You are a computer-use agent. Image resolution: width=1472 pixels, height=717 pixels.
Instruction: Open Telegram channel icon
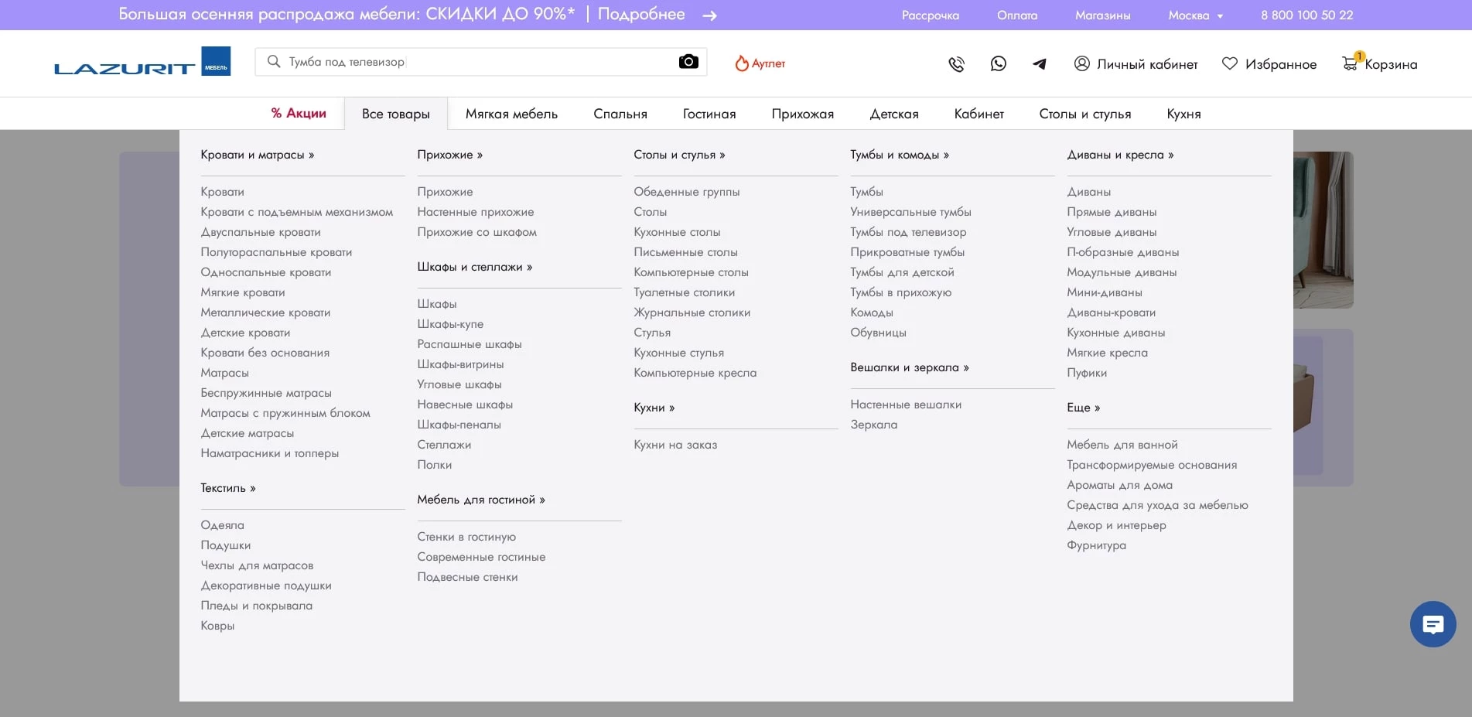click(x=1040, y=64)
